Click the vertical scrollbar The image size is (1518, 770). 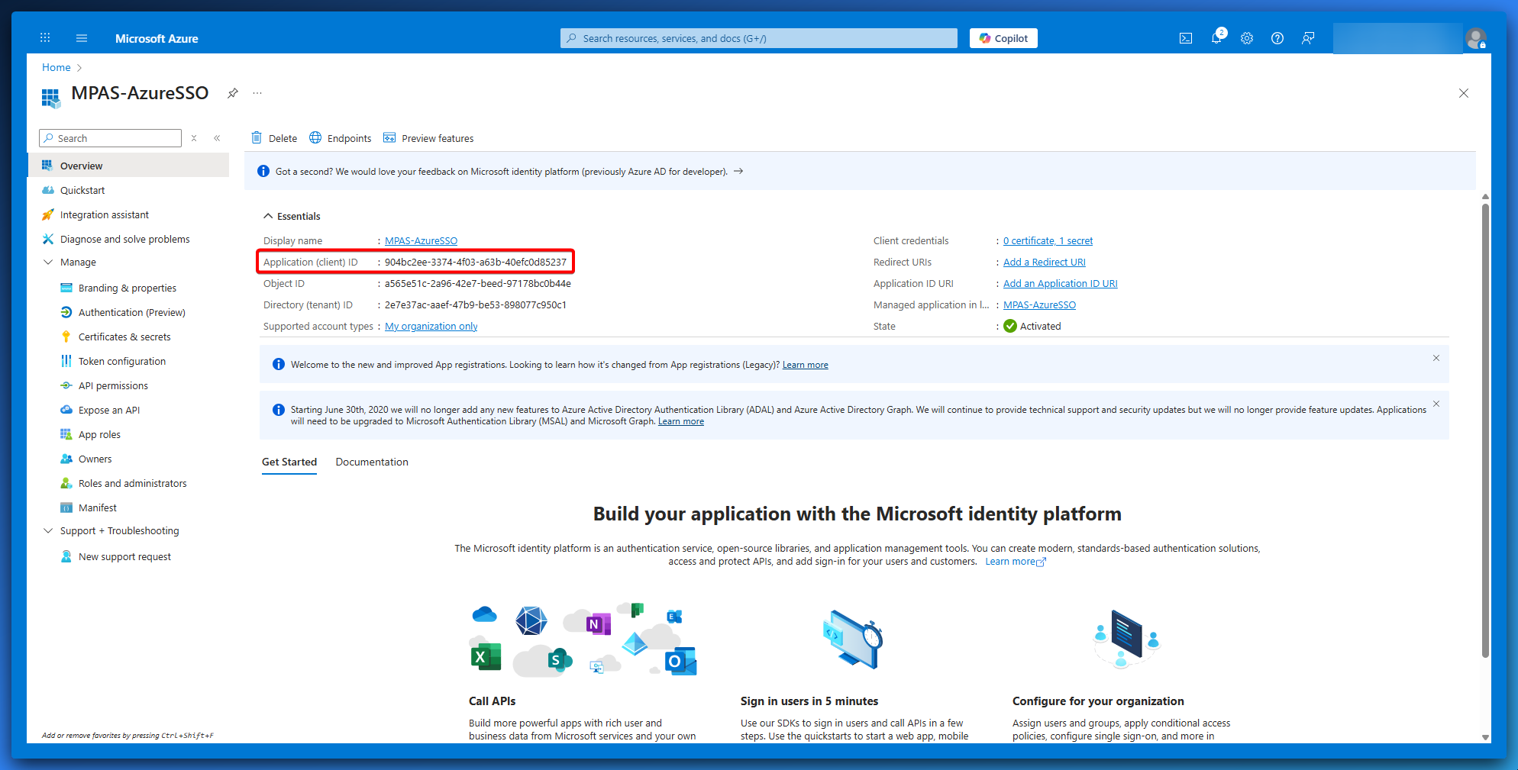pos(1485,429)
